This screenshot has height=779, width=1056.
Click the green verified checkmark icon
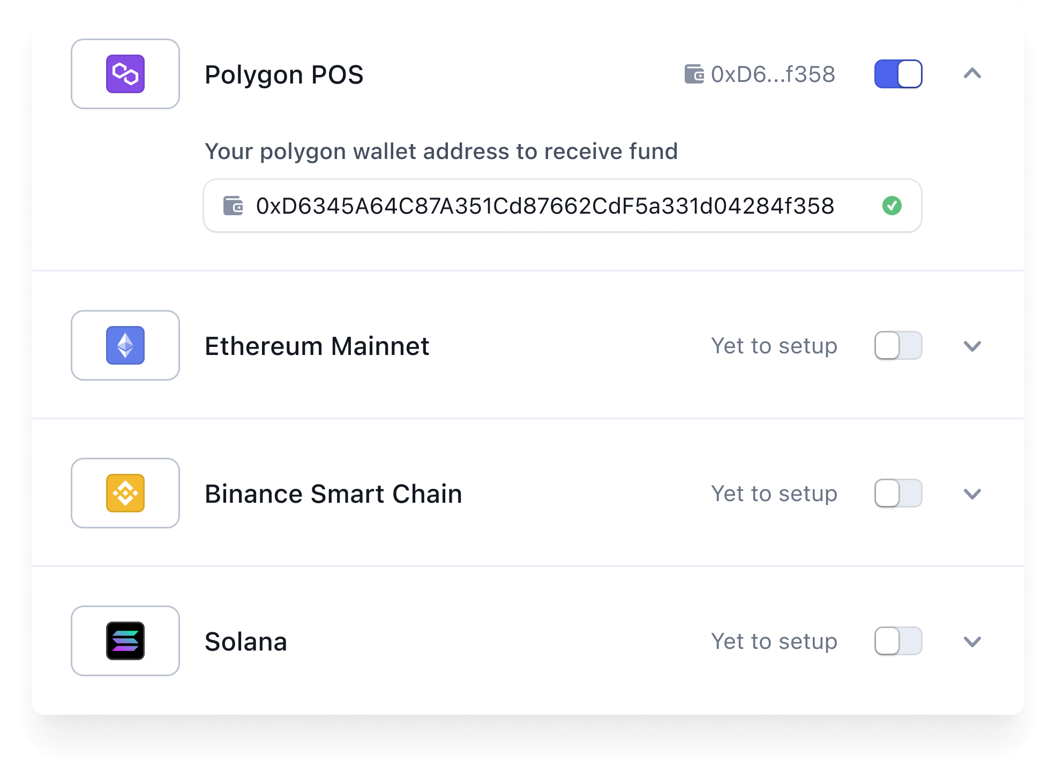pyautogui.click(x=892, y=206)
